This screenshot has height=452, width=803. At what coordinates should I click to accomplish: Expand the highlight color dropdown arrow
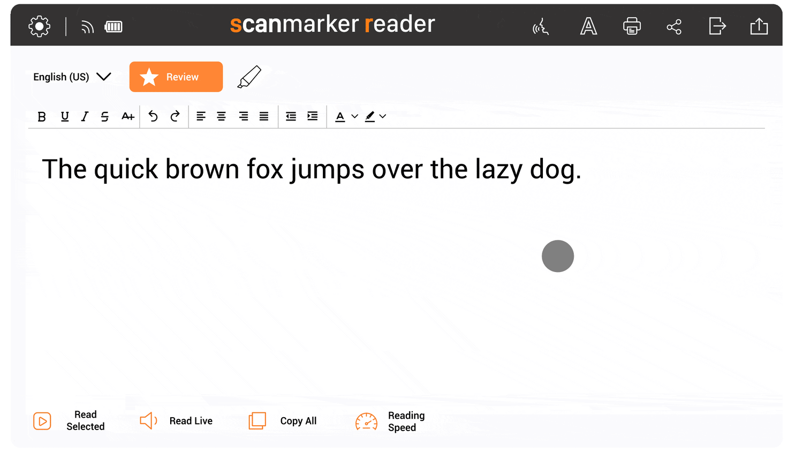click(x=383, y=116)
